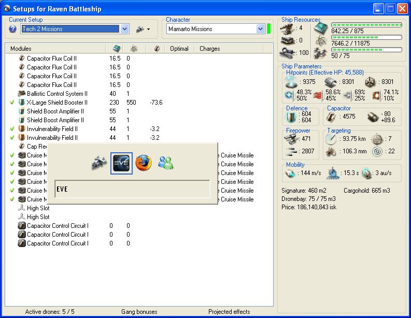
Task: Toggle the fifth Cruise Missile launcher checkmark
Action: click(12, 191)
